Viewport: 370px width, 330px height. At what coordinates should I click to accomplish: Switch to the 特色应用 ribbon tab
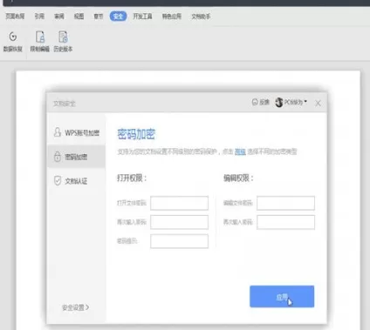tap(172, 17)
